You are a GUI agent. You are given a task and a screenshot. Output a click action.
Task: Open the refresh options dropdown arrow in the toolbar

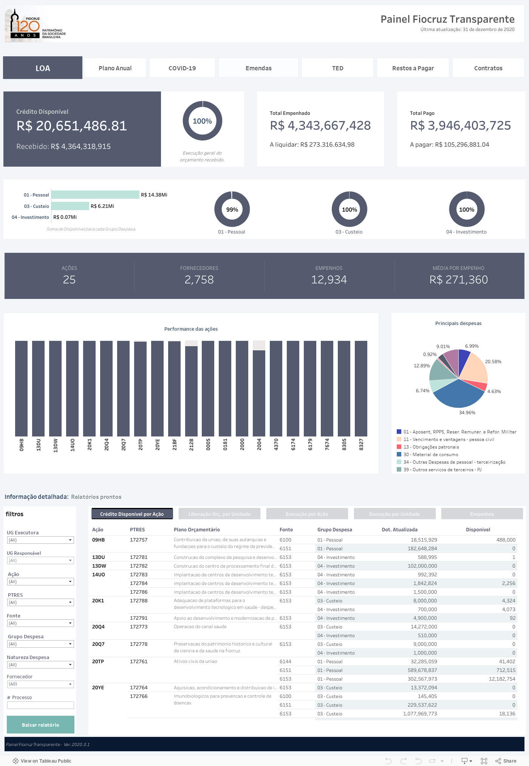pos(442,761)
